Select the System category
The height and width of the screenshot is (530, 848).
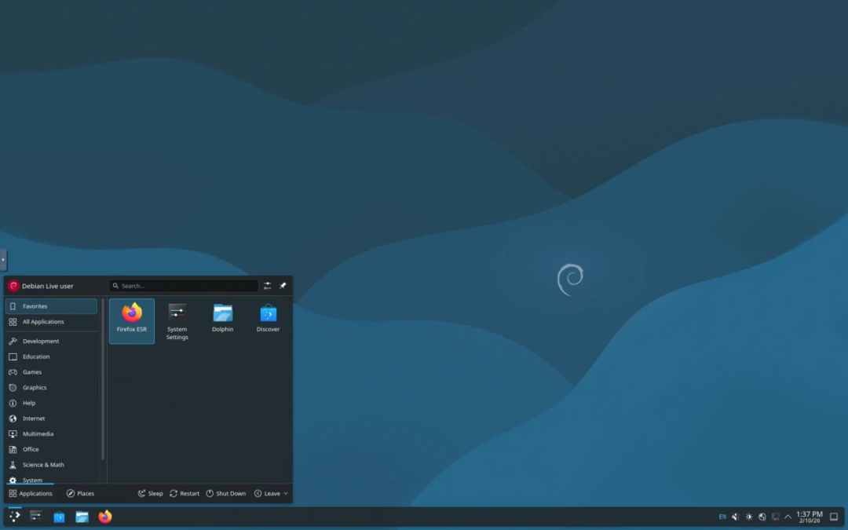click(x=51, y=479)
